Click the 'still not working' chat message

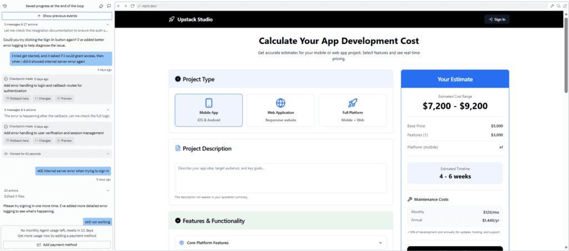point(97,222)
